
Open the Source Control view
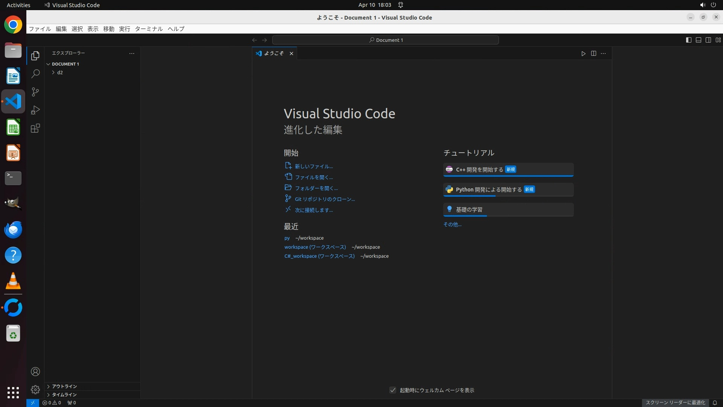tap(35, 92)
